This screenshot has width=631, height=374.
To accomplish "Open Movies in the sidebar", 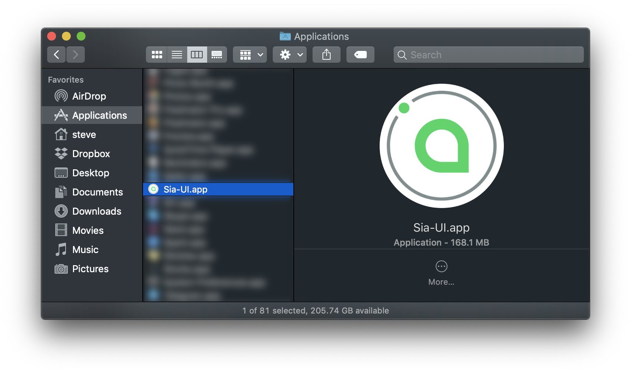I will pyautogui.click(x=92, y=231).
